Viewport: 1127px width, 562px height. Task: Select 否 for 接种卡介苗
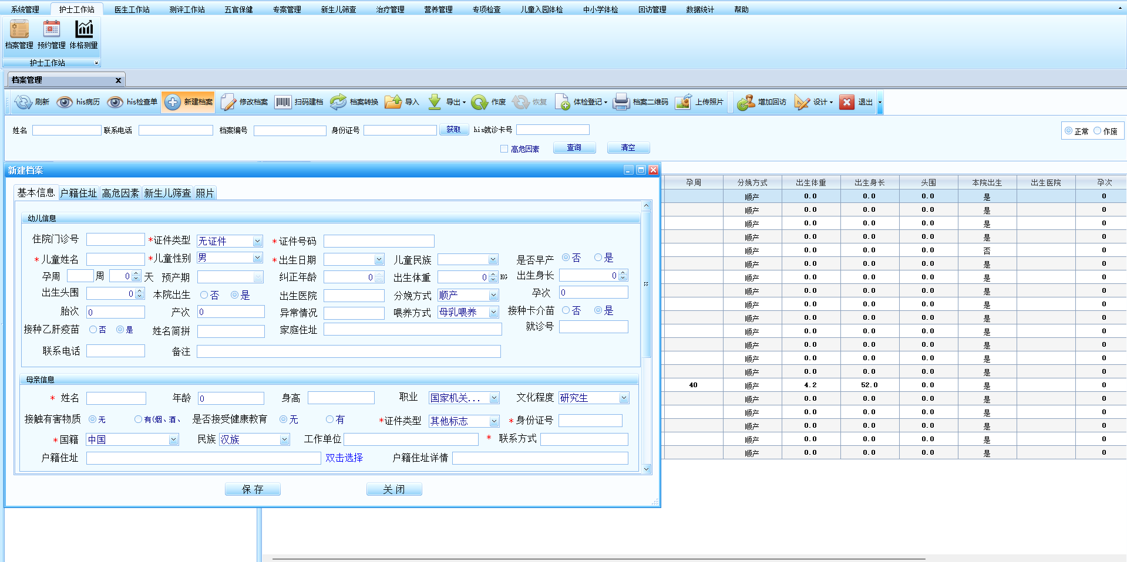pyautogui.click(x=566, y=310)
